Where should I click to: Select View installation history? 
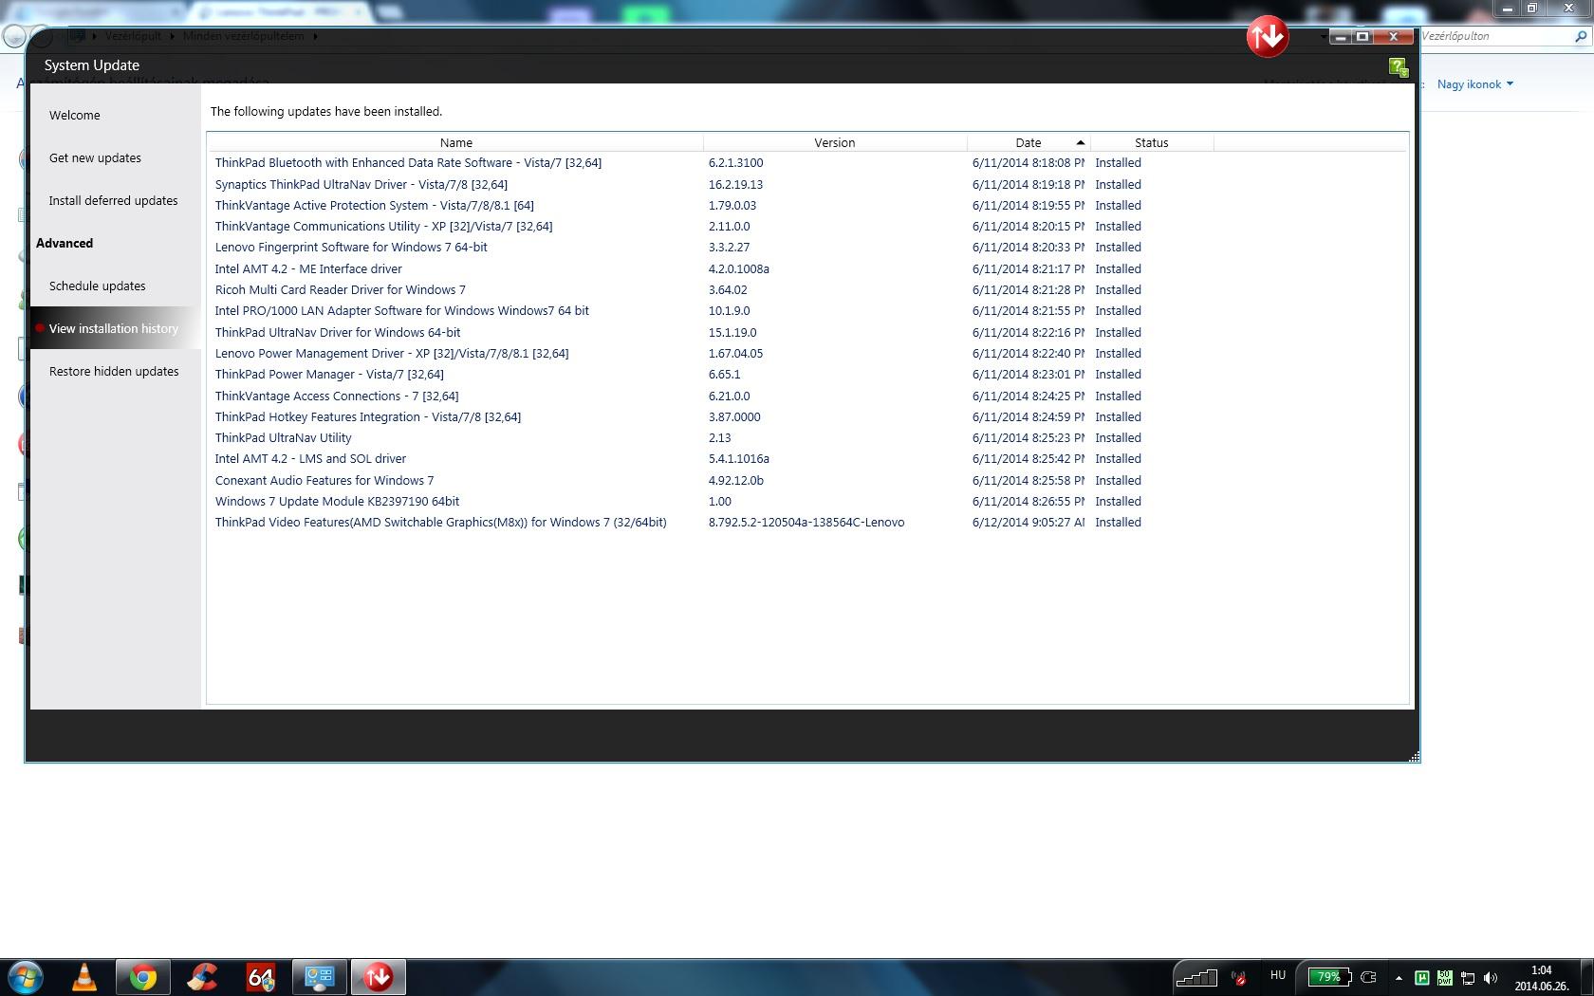coord(113,328)
